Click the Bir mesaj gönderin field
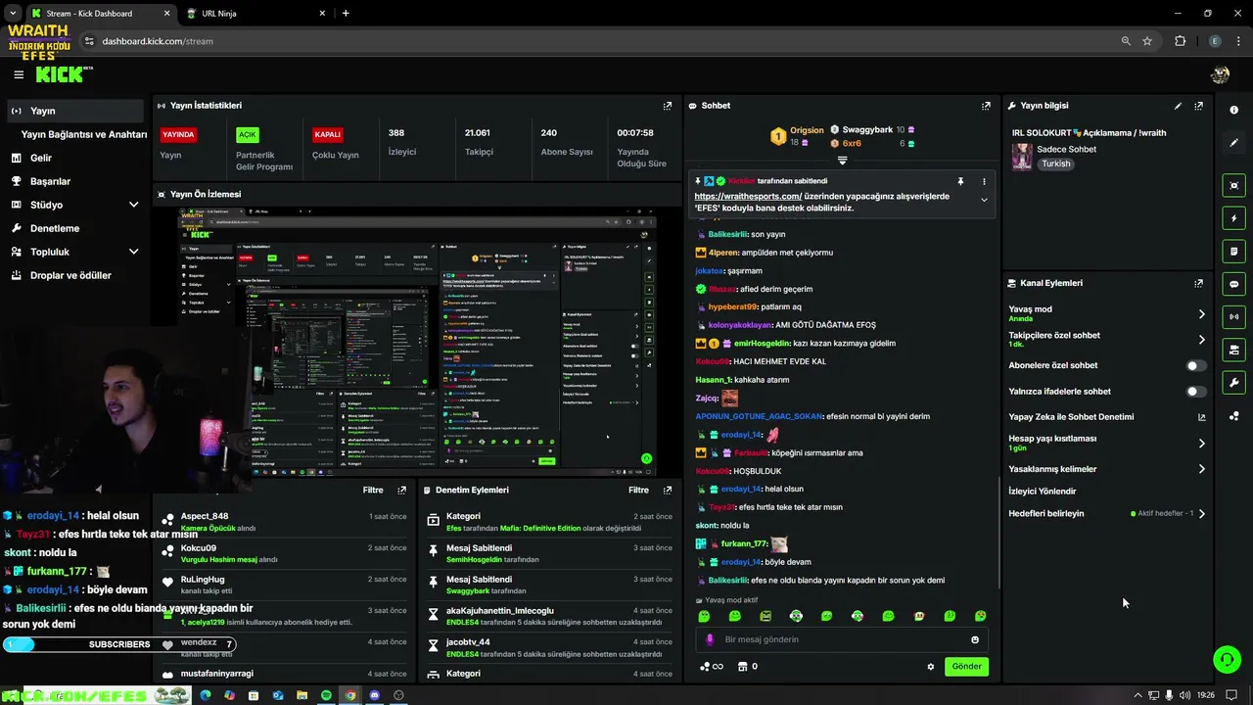 [x=842, y=639]
